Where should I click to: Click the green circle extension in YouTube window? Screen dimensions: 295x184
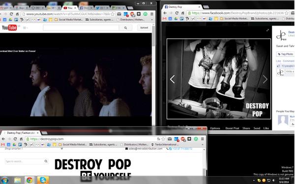145,14
